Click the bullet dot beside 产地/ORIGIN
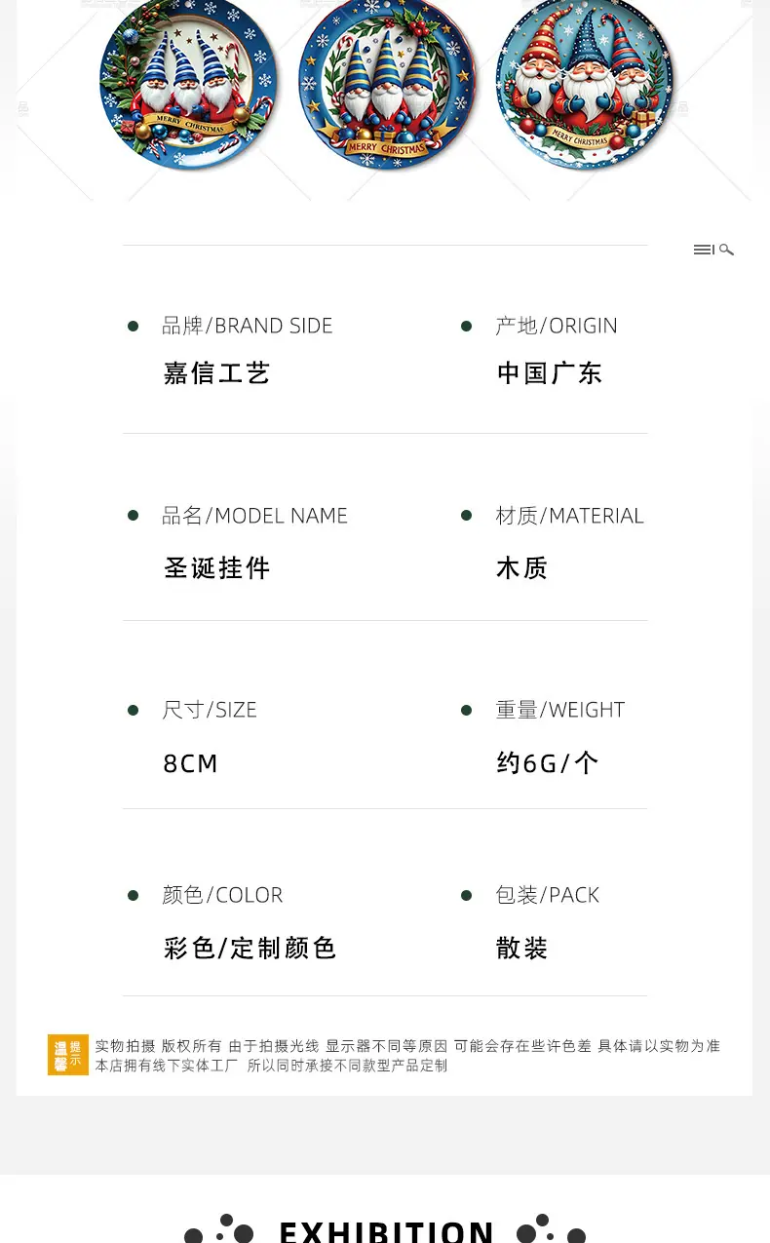Screen dimensions: 770x1243 466,327
